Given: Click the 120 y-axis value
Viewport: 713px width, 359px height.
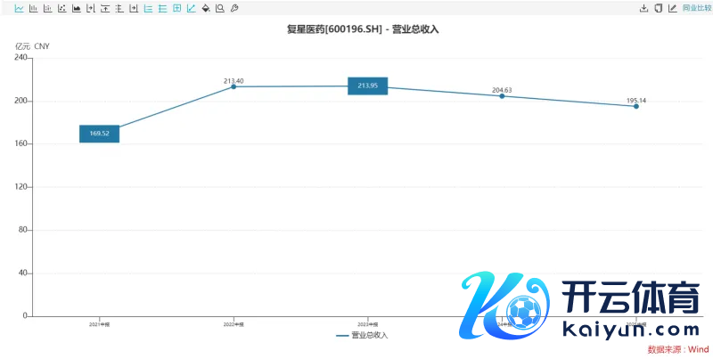Looking at the screenshot, I should point(21,187).
